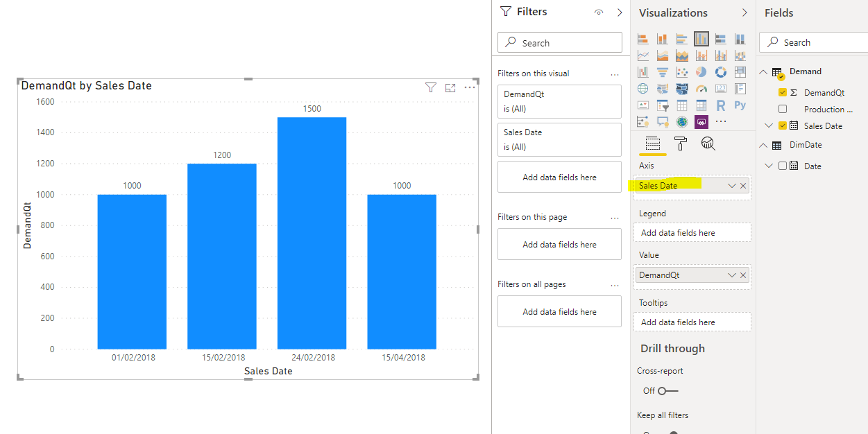This screenshot has width=868, height=434.
Task: Collapse the Demand table
Action: point(764,72)
